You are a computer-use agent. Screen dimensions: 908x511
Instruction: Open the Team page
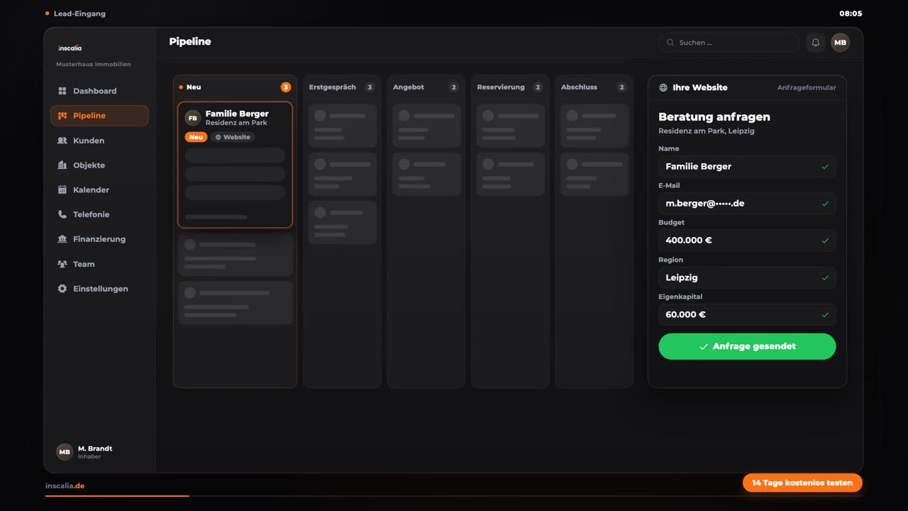click(99, 264)
